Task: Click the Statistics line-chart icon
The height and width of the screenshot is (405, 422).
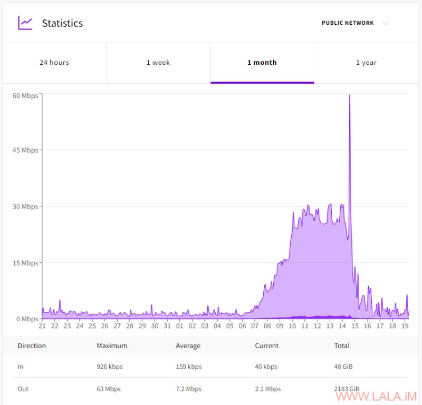Action: (x=25, y=23)
